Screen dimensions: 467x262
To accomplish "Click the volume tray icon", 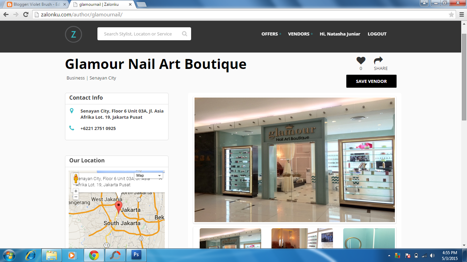I will (x=432, y=256).
